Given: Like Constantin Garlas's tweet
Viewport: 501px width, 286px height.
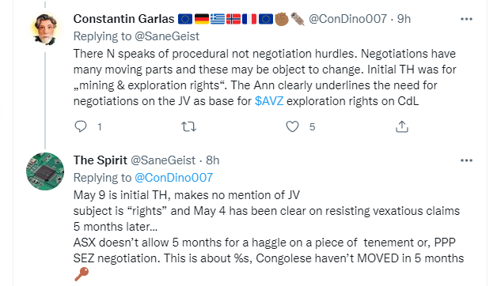Looking at the screenshot, I should [x=292, y=126].
